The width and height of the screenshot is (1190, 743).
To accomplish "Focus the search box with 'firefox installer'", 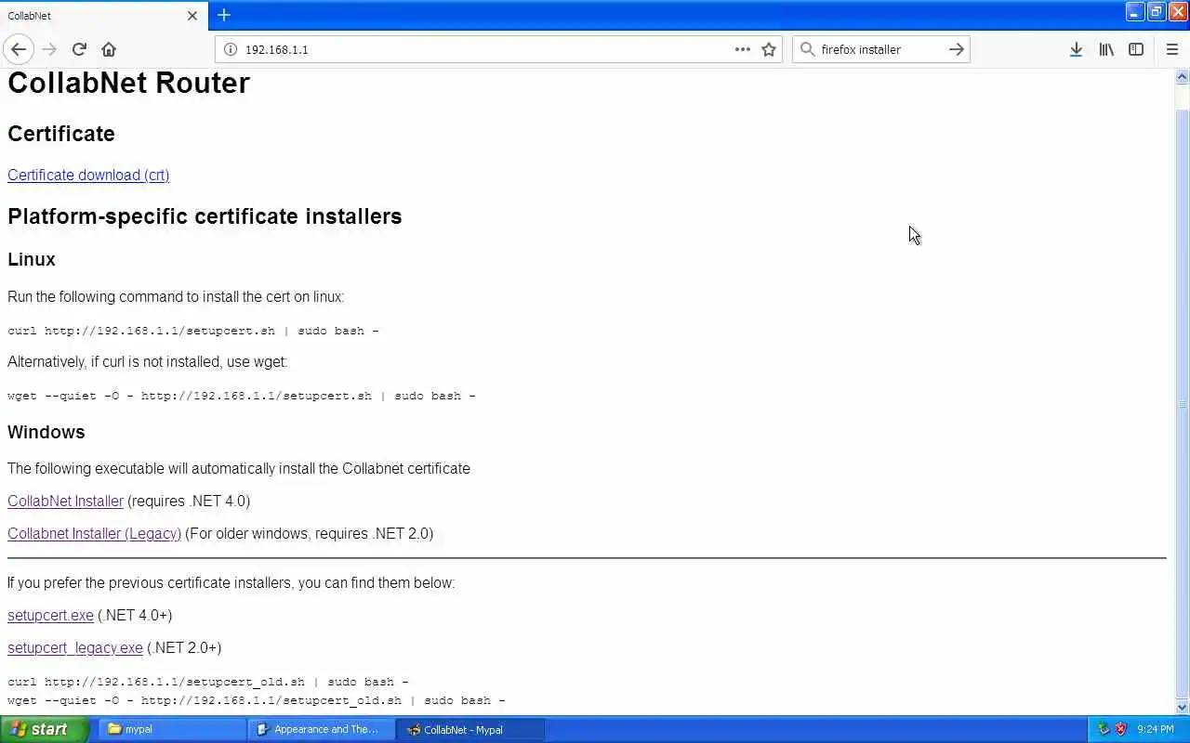I will click(x=879, y=49).
